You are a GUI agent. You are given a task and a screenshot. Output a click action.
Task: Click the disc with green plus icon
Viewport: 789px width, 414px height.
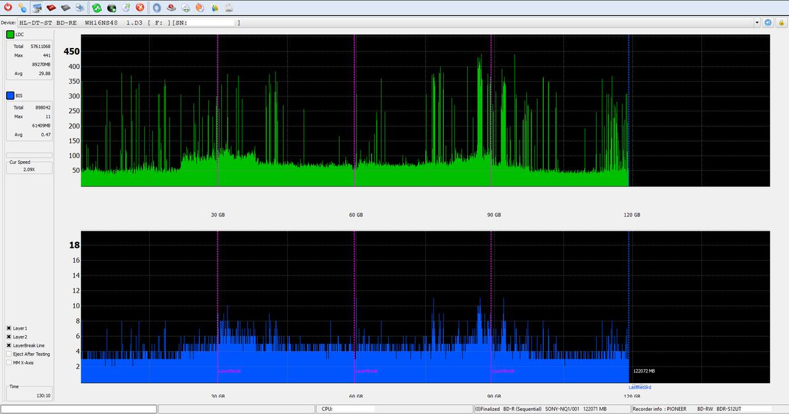186,8
